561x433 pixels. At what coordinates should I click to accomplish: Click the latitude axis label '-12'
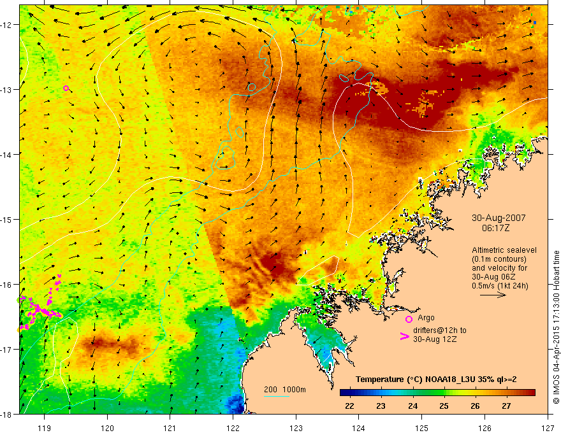(6, 25)
